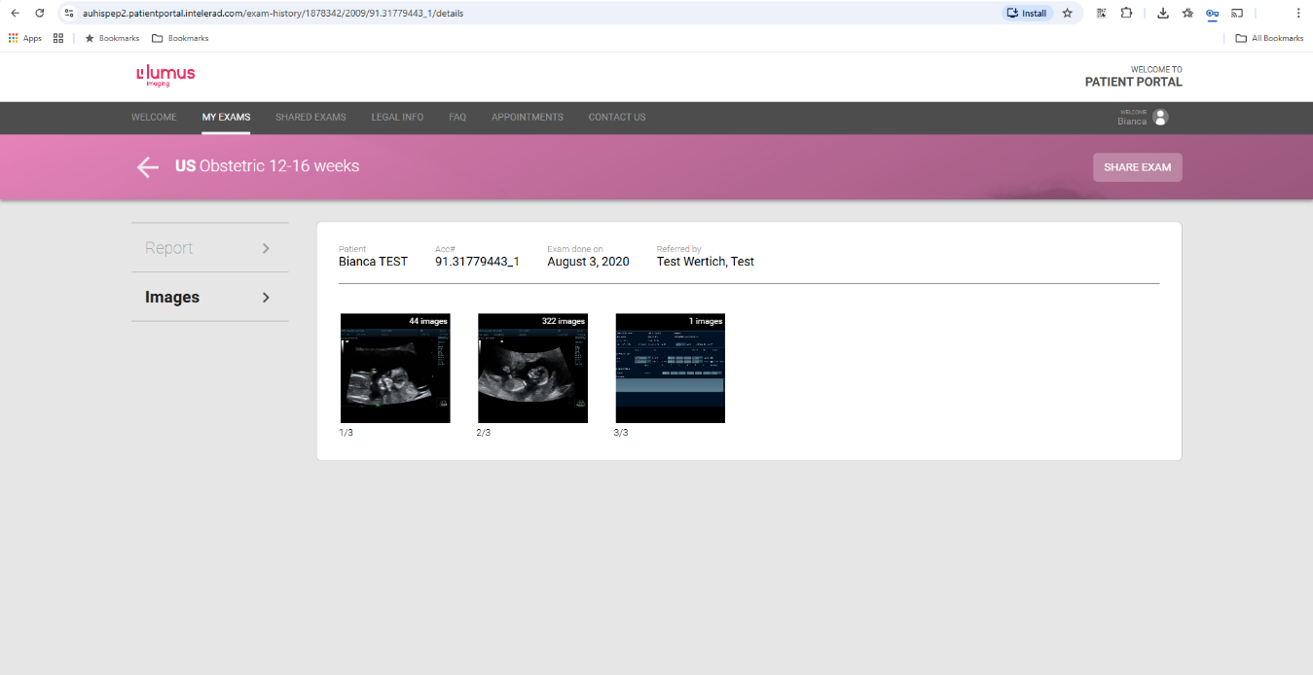
Task: Click the exam title US Obstetric 12-16 weeks
Action: click(x=268, y=166)
